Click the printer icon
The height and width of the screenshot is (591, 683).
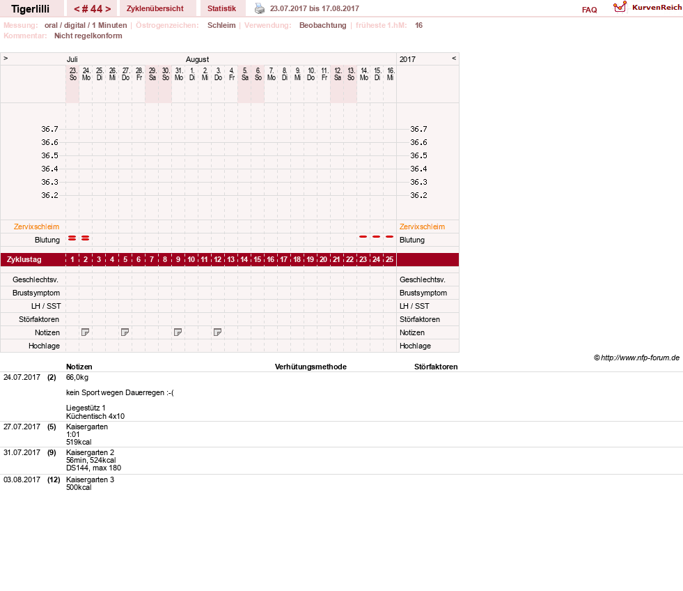tap(260, 8)
